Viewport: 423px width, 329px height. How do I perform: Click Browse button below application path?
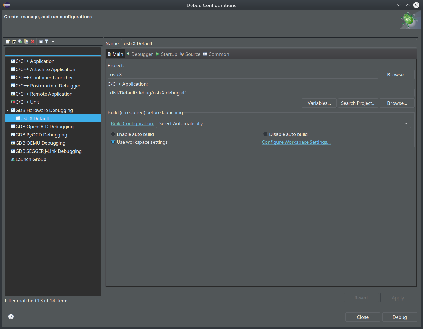point(397,103)
